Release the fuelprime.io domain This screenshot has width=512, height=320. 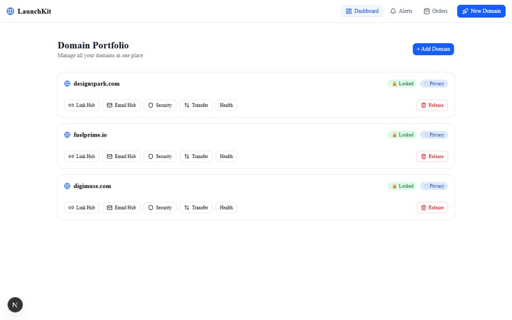point(432,156)
